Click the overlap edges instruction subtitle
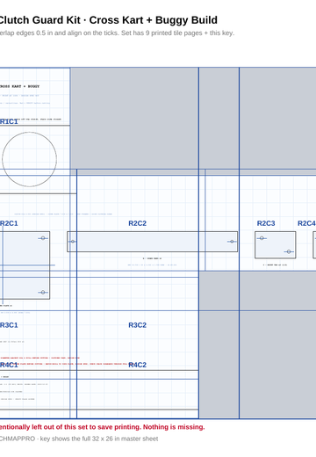Viewport: 316px width, 457px height. coord(117,33)
